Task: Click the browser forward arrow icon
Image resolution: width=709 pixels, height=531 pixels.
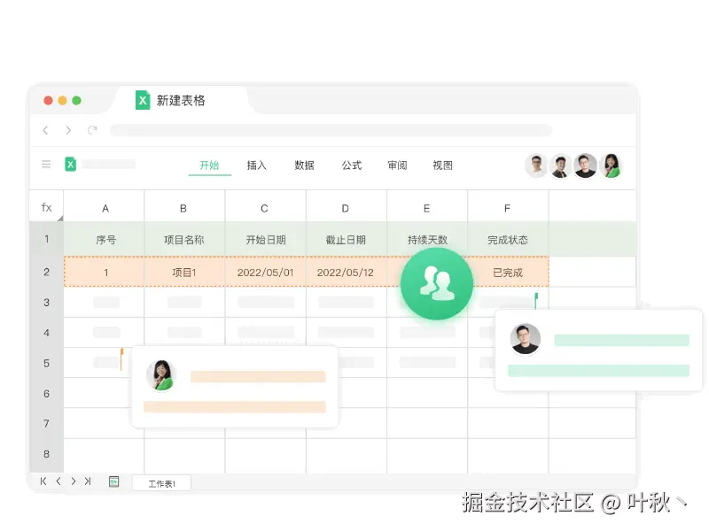Action: [x=69, y=129]
